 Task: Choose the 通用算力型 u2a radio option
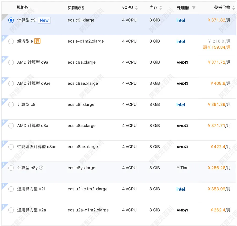pos(11,210)
